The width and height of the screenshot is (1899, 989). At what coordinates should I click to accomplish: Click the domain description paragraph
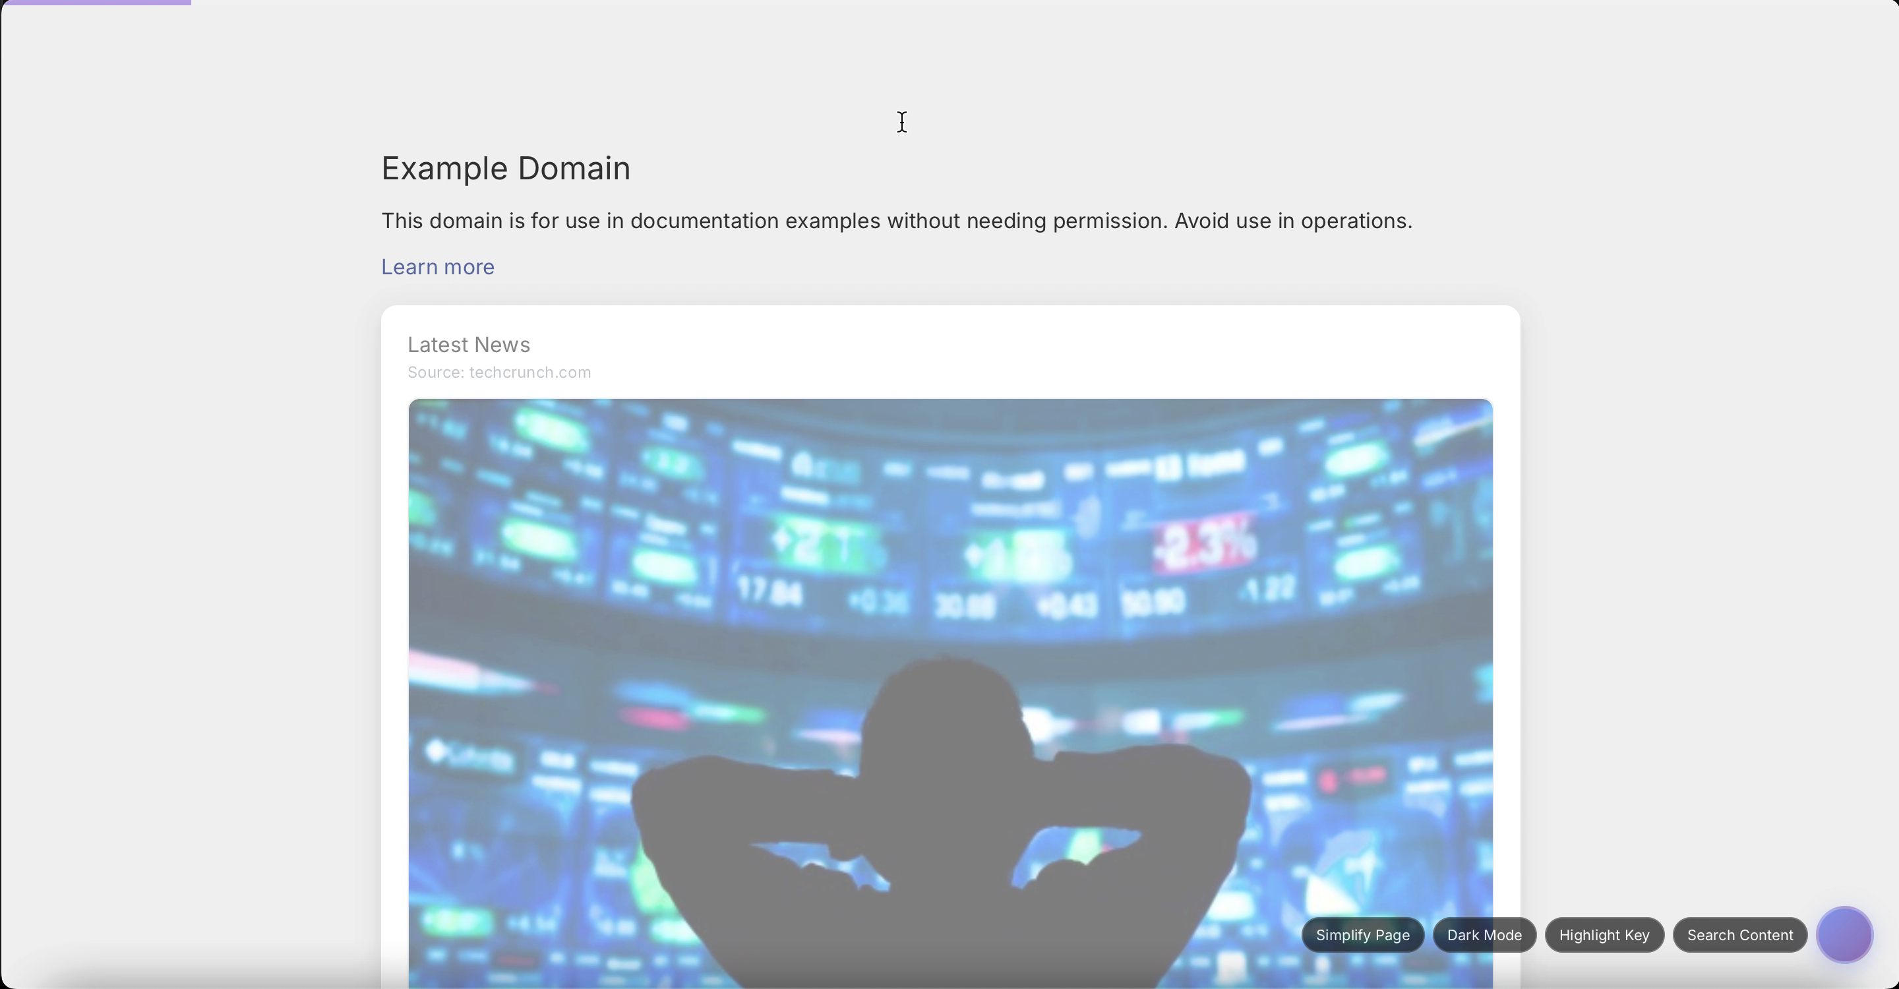pos(895,220)
